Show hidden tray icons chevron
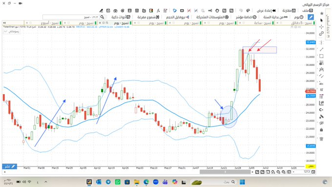The image size is (332, 187). pyautogui.click(x=46, y=182)
